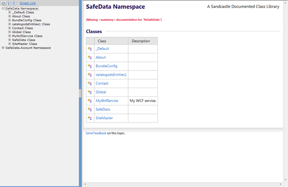The height and width of the screenshot is (187, 288).
Task: Expand the SafeData Class node
Action: pos(10,40)
